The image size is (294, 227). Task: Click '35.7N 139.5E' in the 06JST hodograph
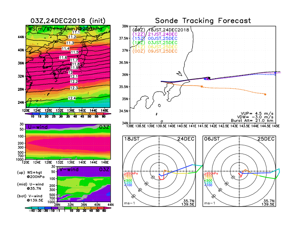pyautogui.click(x=268, y=203)
